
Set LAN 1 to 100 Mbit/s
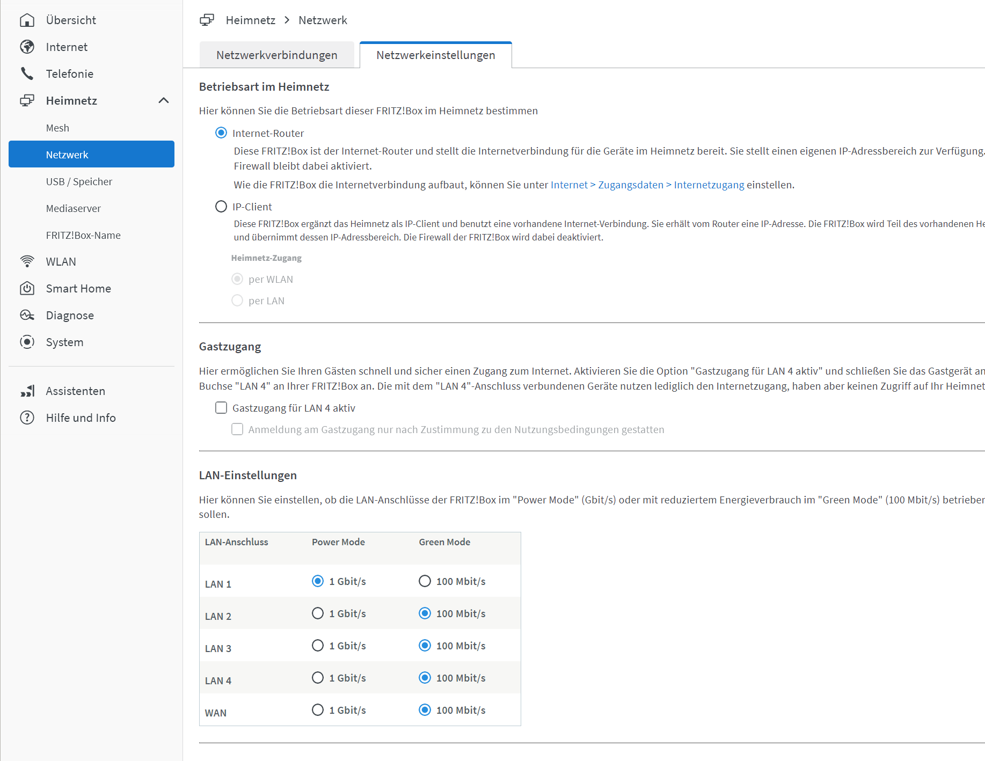click(x=425, y=581)
